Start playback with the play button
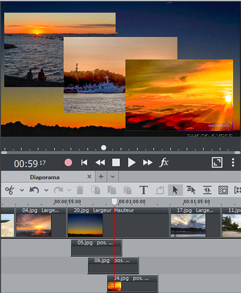Screen dimensions: 241x293 click(132, 162)
